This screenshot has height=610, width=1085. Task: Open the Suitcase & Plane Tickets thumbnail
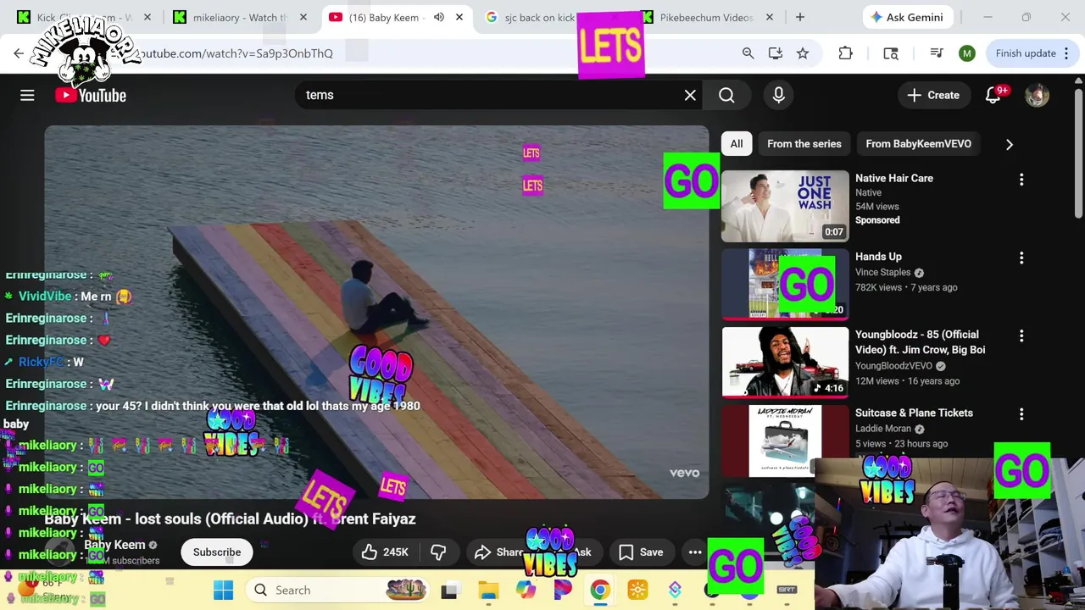[785, 441]
